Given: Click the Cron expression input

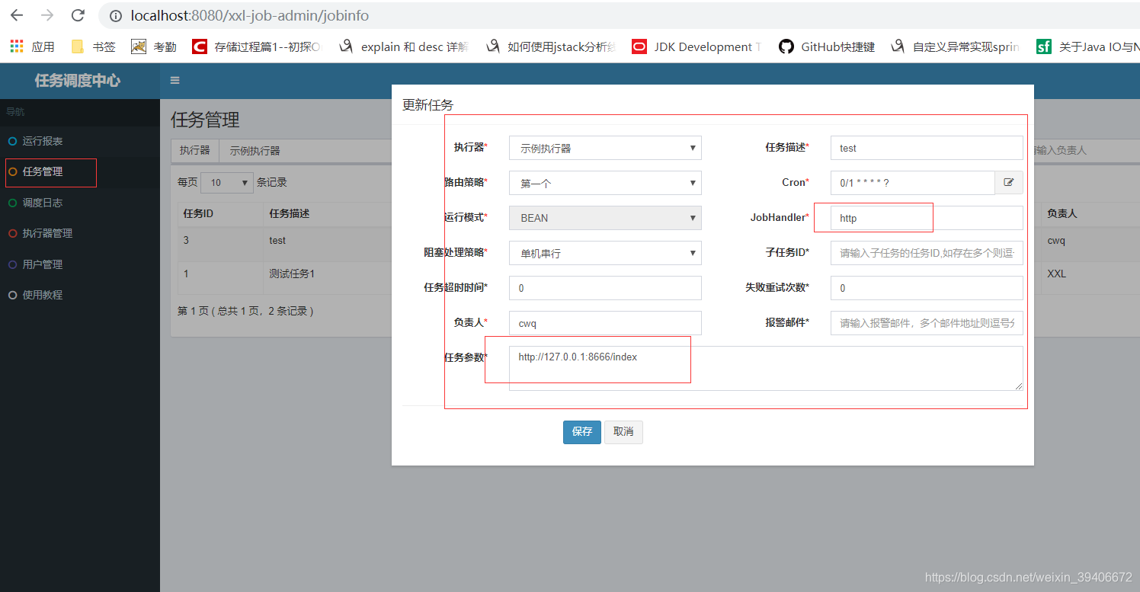Looking at the screenshot, I should (913, 183).
